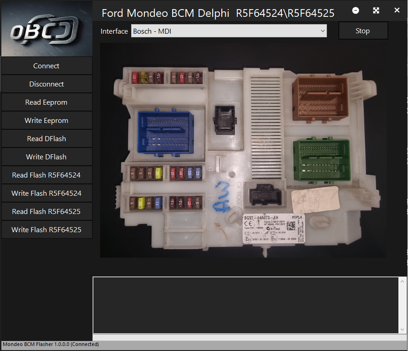Read Flash for the R5F64525 chip
The height and width of the screenshot is (351, 408).
tap(46, 212)
